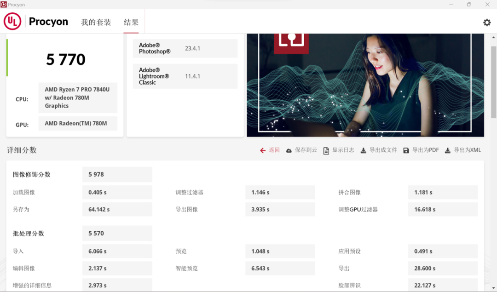The width and height of the screenshot is (497, 292).
Task: Click the 导出 value 28.600 s
Action: 443,268
